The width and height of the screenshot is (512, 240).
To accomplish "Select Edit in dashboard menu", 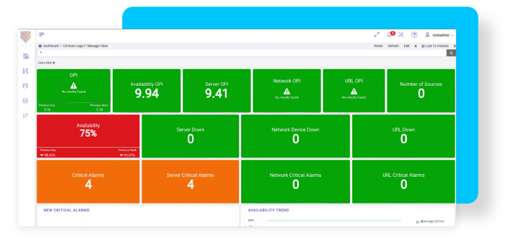I will point(407,46).
